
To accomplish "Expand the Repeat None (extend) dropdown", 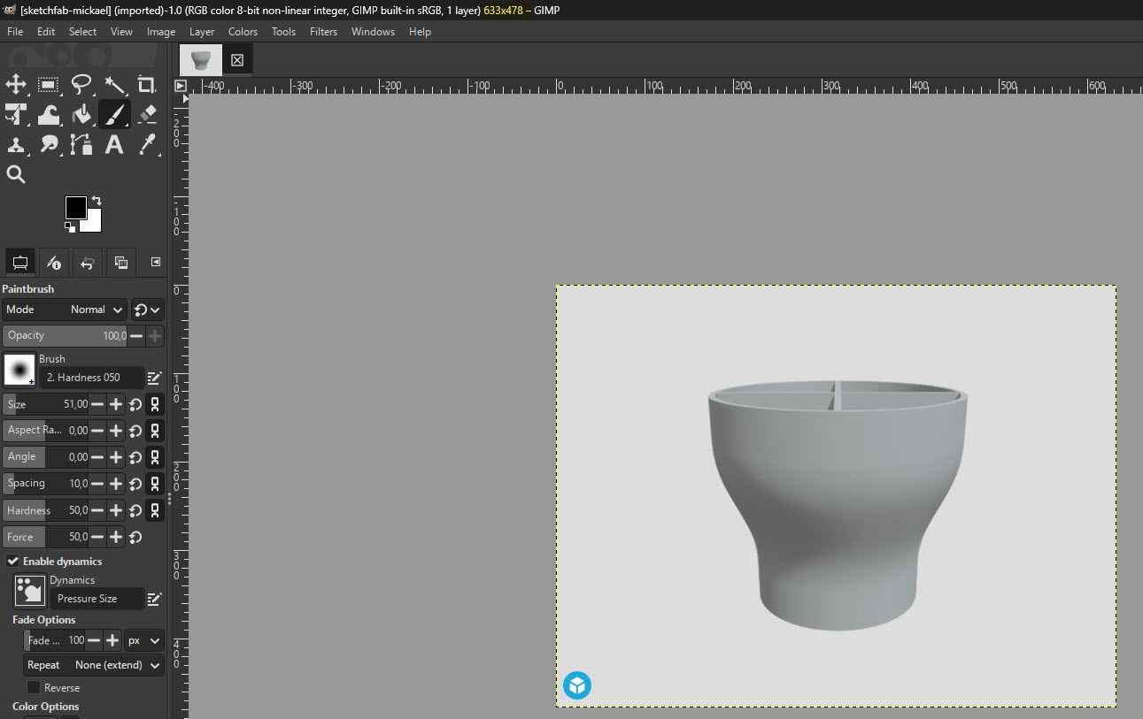I will coord(94,665).
